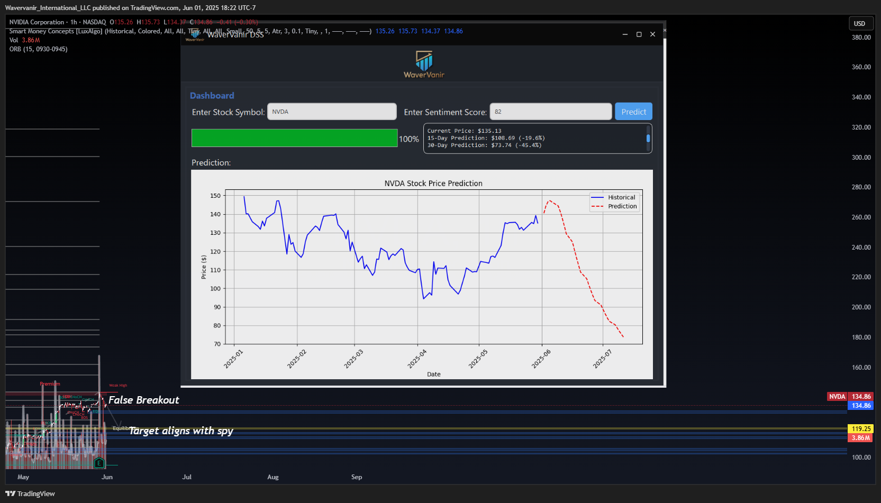Click the results box scrollbar thumb

tap(648, 138)
